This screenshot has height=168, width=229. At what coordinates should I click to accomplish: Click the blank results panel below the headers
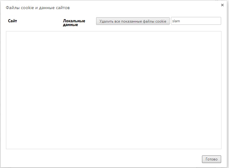pos(113,90)
